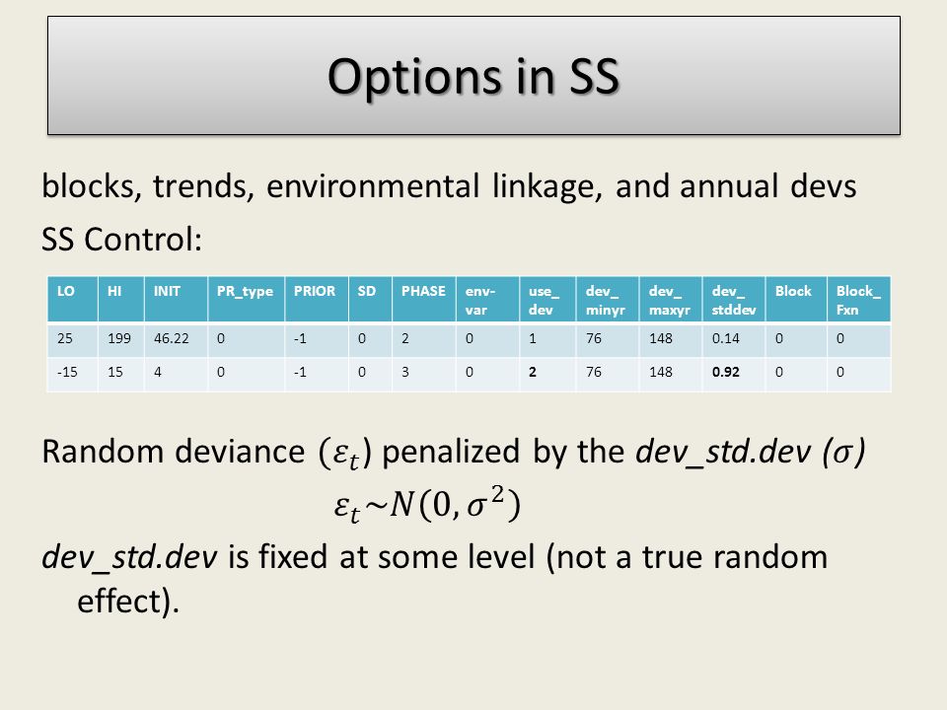Click the -15 LO cell
This screenshot has height=710, width=947.
(x=72, y=374)
